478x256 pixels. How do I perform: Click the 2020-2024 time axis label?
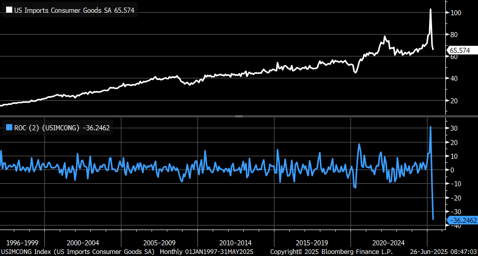(388, 243)
